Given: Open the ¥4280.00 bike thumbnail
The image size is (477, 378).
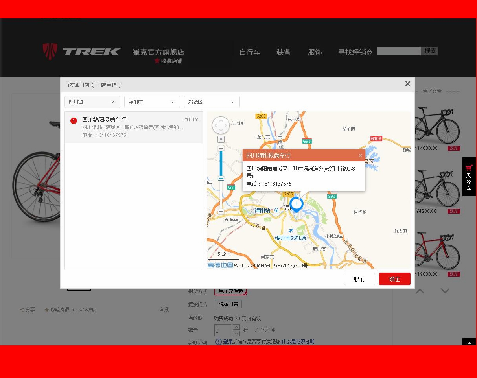Looking at the screenshot, I should pos(436,188).
